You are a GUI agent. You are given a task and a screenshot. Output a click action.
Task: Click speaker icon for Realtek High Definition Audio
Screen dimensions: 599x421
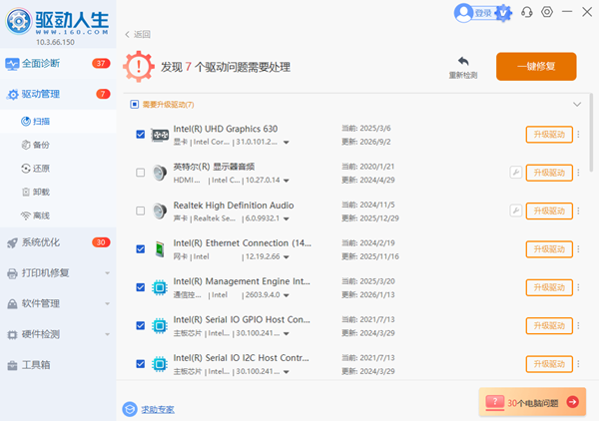(160, 210)
